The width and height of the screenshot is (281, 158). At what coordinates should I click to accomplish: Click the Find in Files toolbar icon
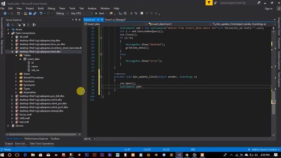pos(111,14)
